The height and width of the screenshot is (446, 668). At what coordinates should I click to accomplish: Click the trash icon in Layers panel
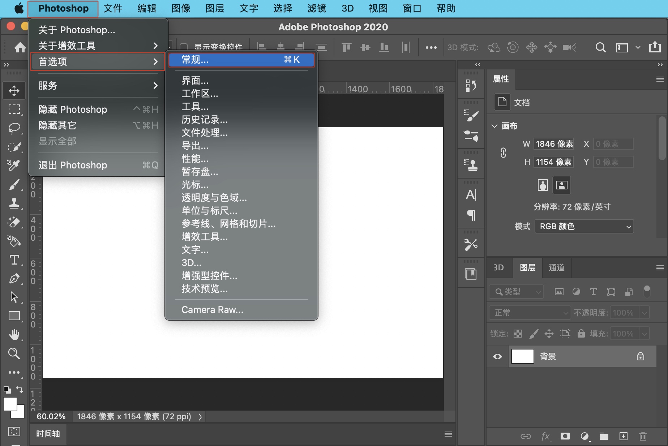(x=643, y=436)
